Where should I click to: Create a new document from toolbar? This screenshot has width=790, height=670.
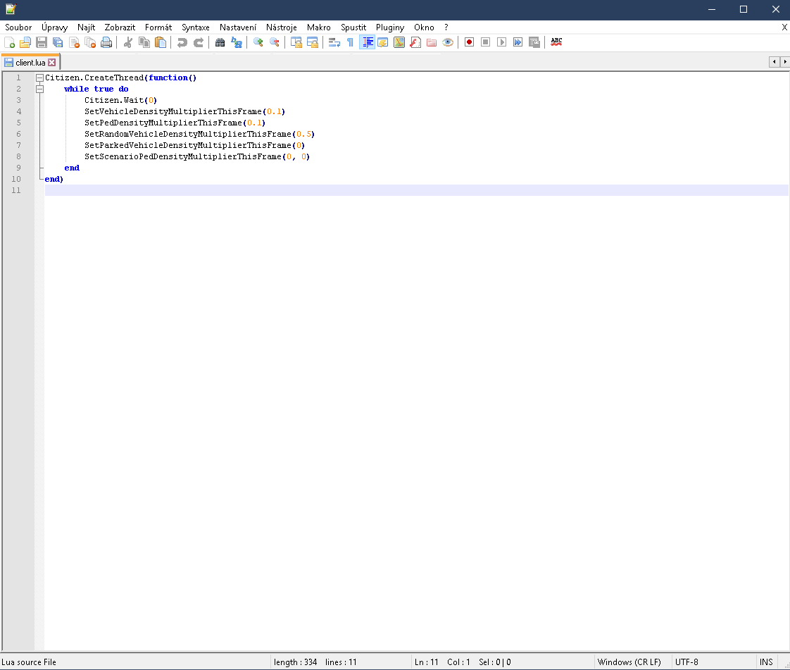9,42
